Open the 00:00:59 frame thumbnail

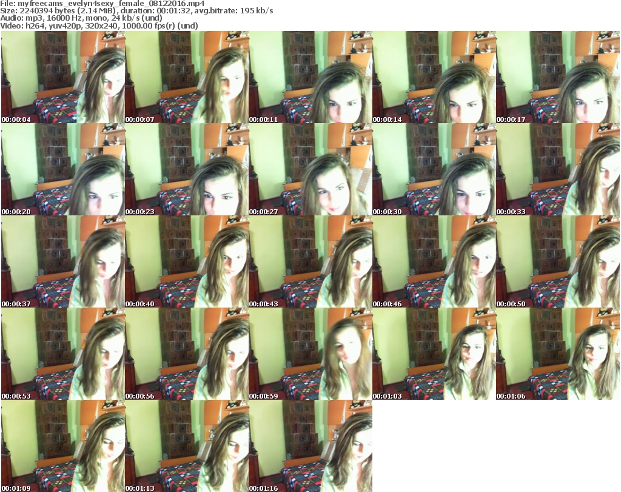pos(310,354)
